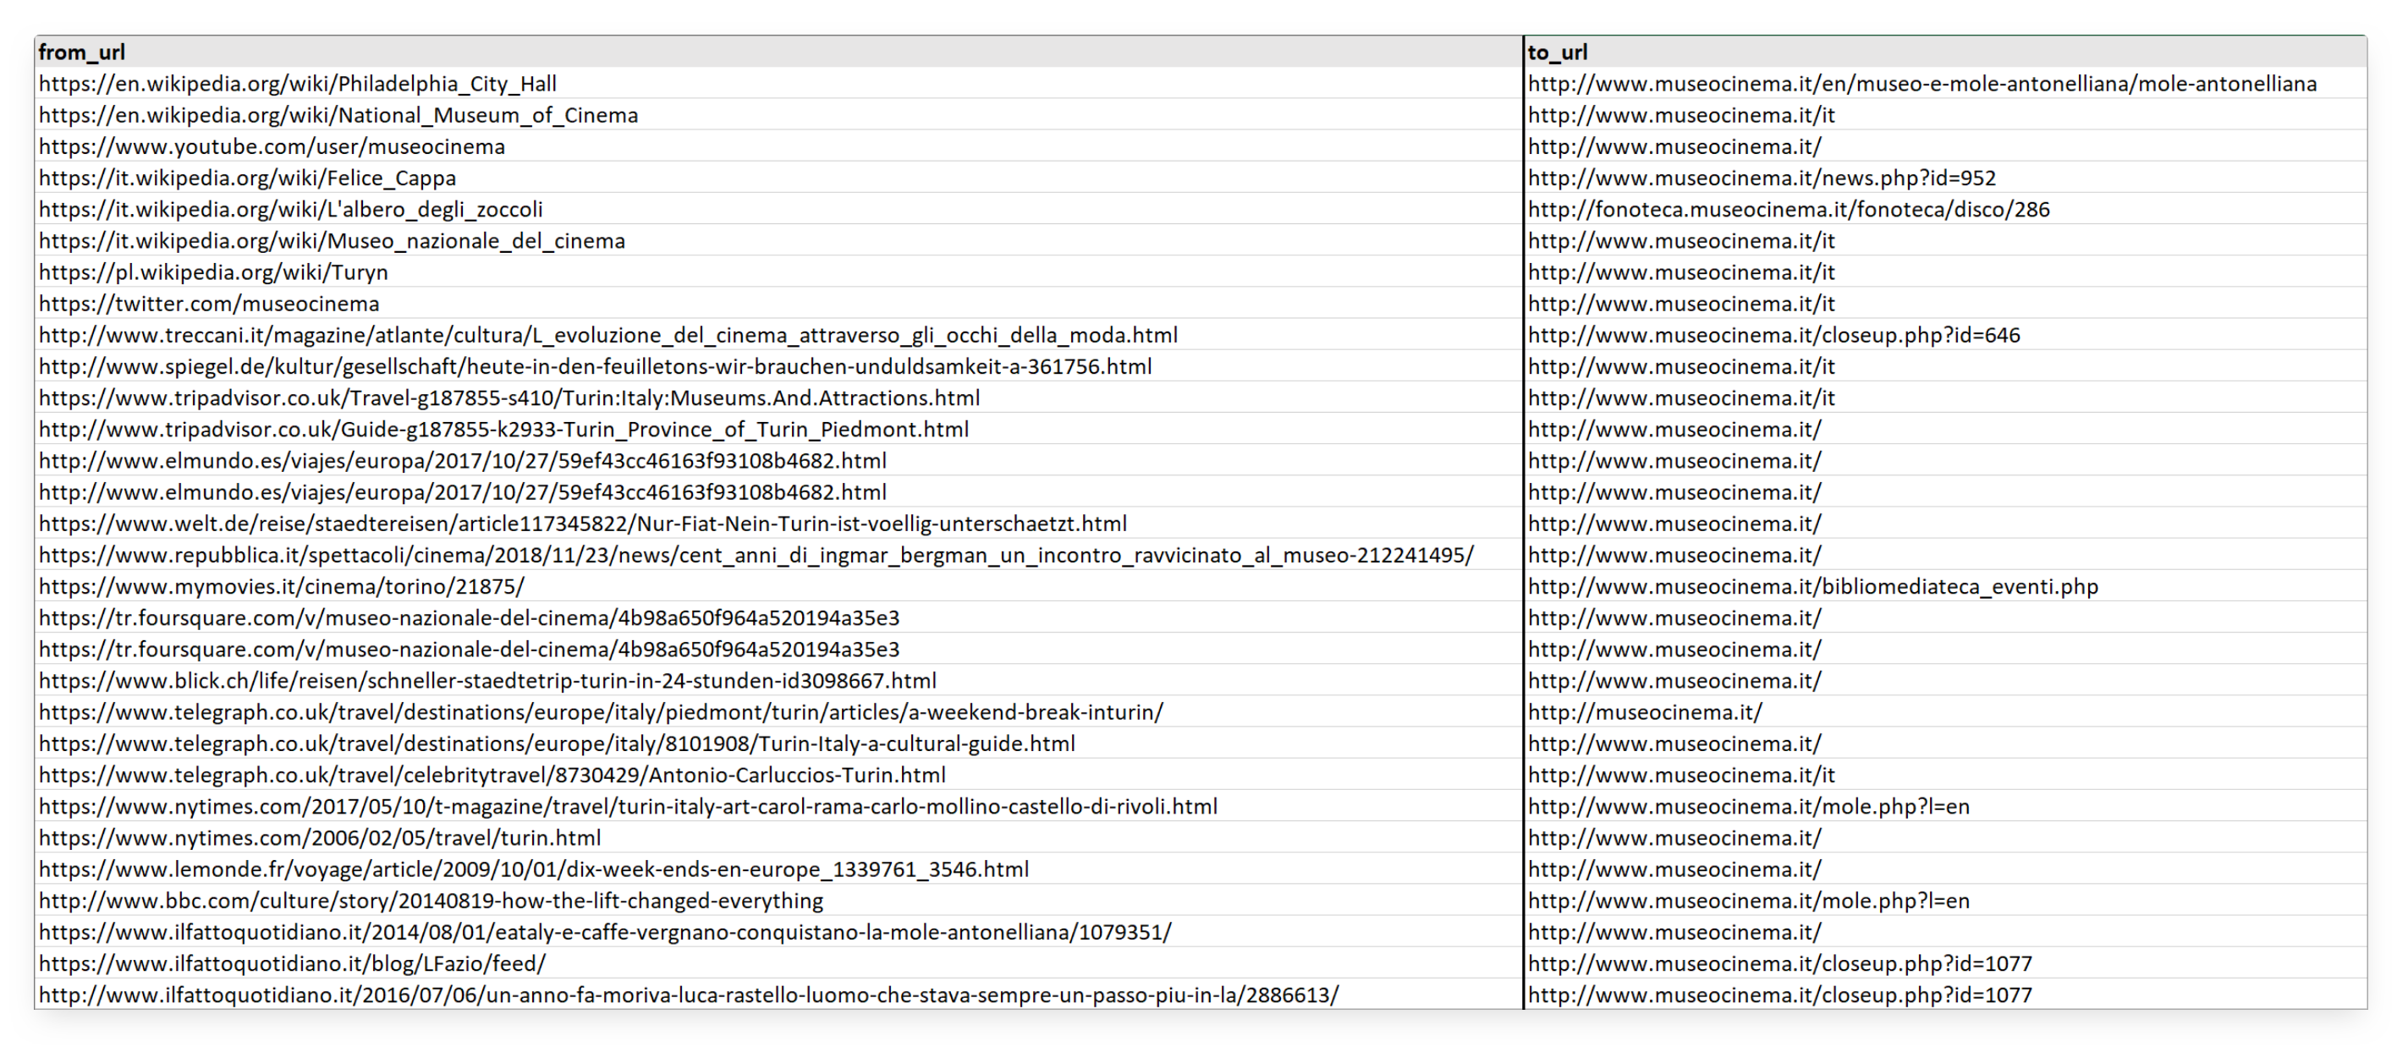Click the to_url column header
Screen dimensions: 2408x1058
pyautogui.click(x=1558, y=52)
